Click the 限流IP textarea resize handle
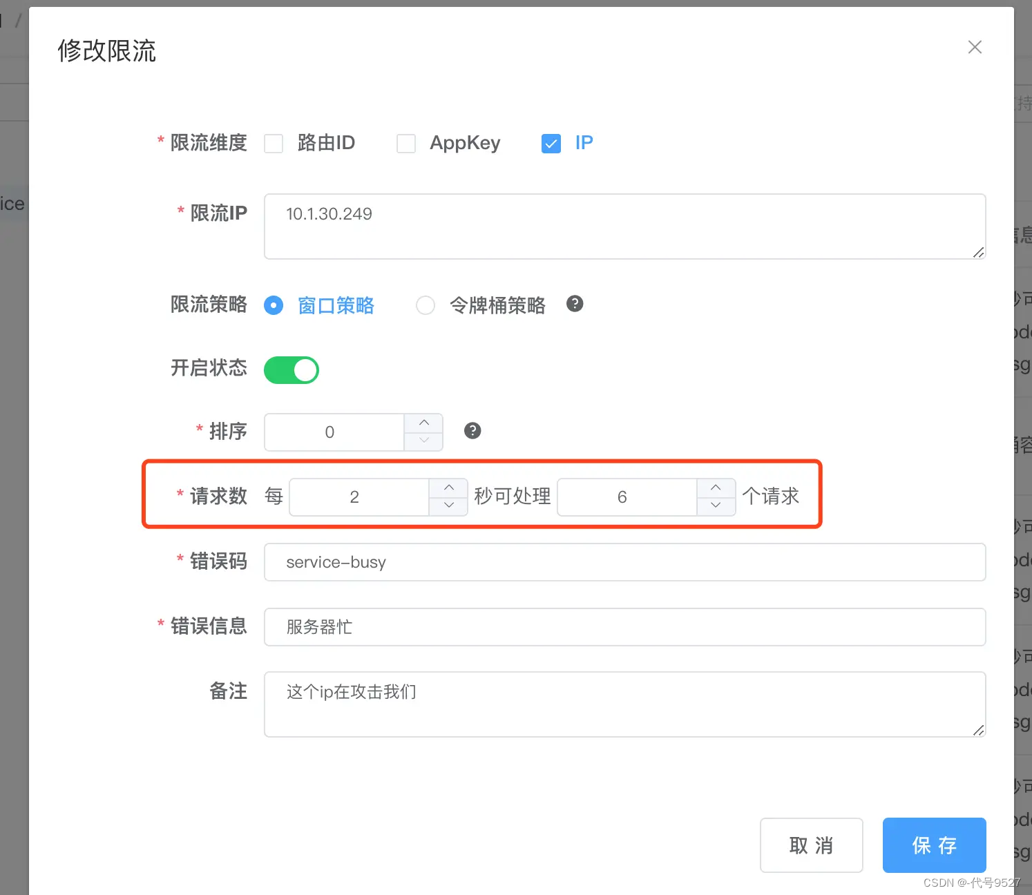The height and width of the screenshot is (895, 1032). (x=978, y=253)
